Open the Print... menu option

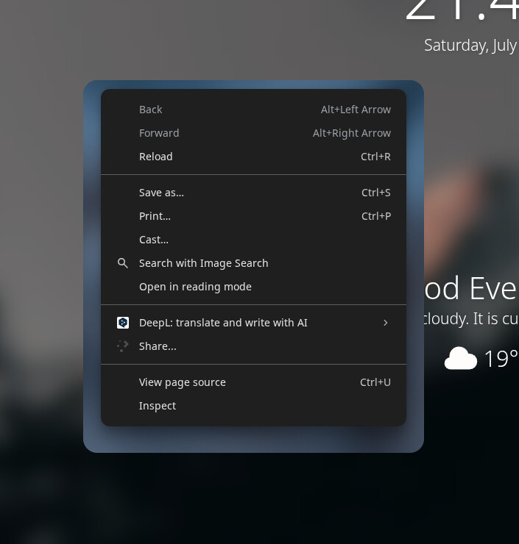[x=253, y=216]
